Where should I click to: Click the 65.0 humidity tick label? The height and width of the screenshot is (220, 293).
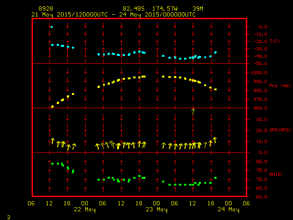[261, 188]
